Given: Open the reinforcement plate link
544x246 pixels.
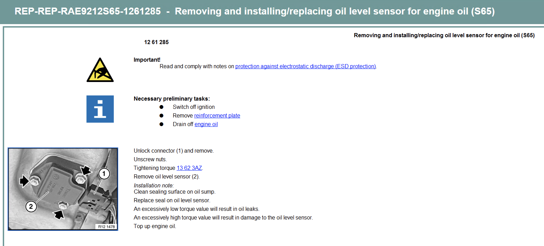Looking at the screenshot, I should click(217, 115).
